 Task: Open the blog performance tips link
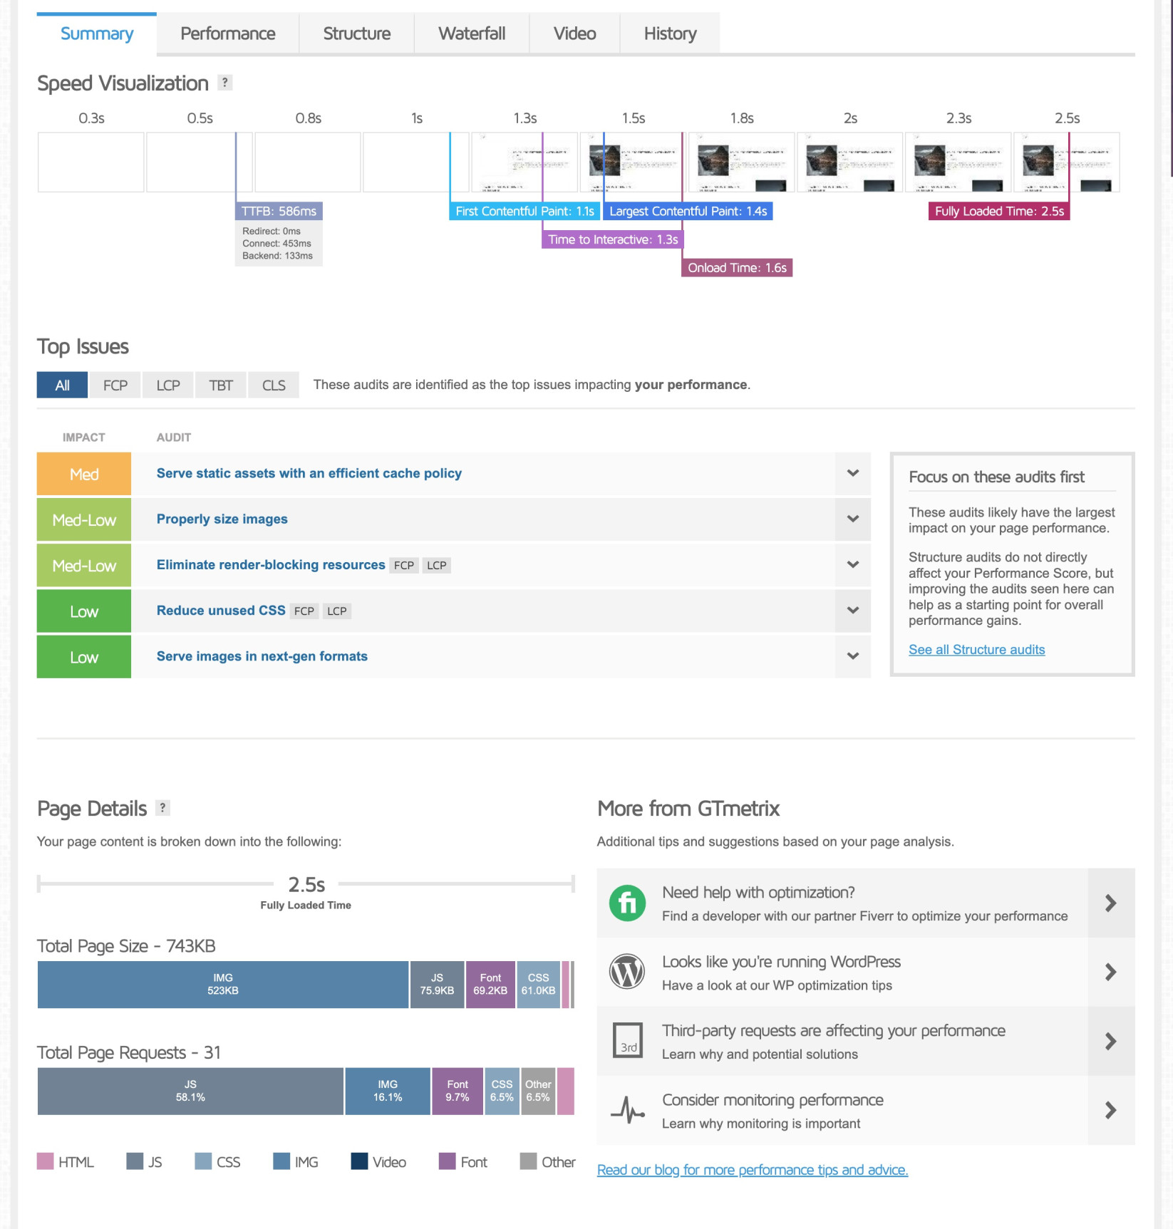click(753, 1169)
